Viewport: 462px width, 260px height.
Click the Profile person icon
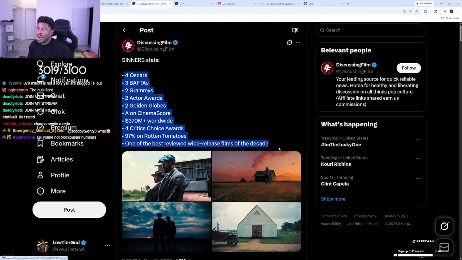click(x=40, y=175)
